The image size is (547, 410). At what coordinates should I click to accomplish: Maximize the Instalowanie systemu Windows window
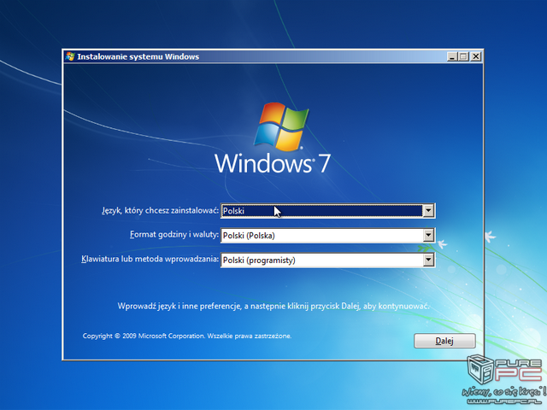pyautogui.click(x=463, y=56)
